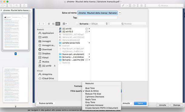Click the Nuova cartella button
The image size is (185, 112).
[x=46, y=103]
